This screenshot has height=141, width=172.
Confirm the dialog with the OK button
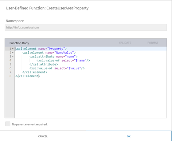(x=129, y=136)
